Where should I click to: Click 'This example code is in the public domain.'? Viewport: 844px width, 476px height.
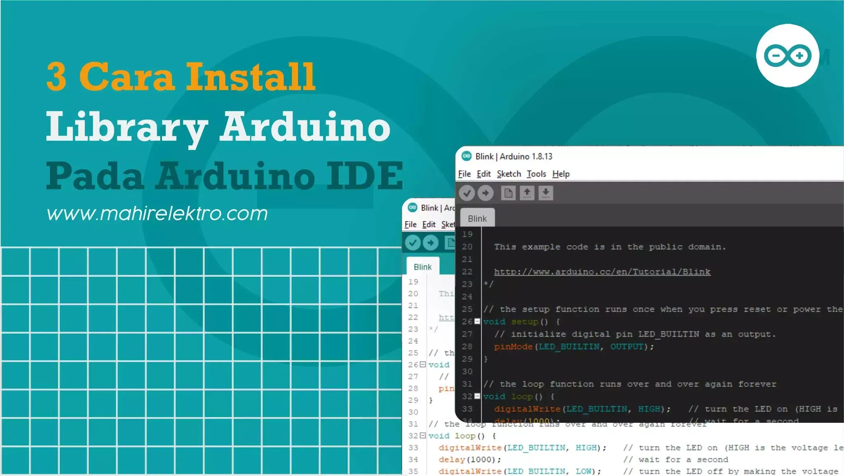pos(610,247)
